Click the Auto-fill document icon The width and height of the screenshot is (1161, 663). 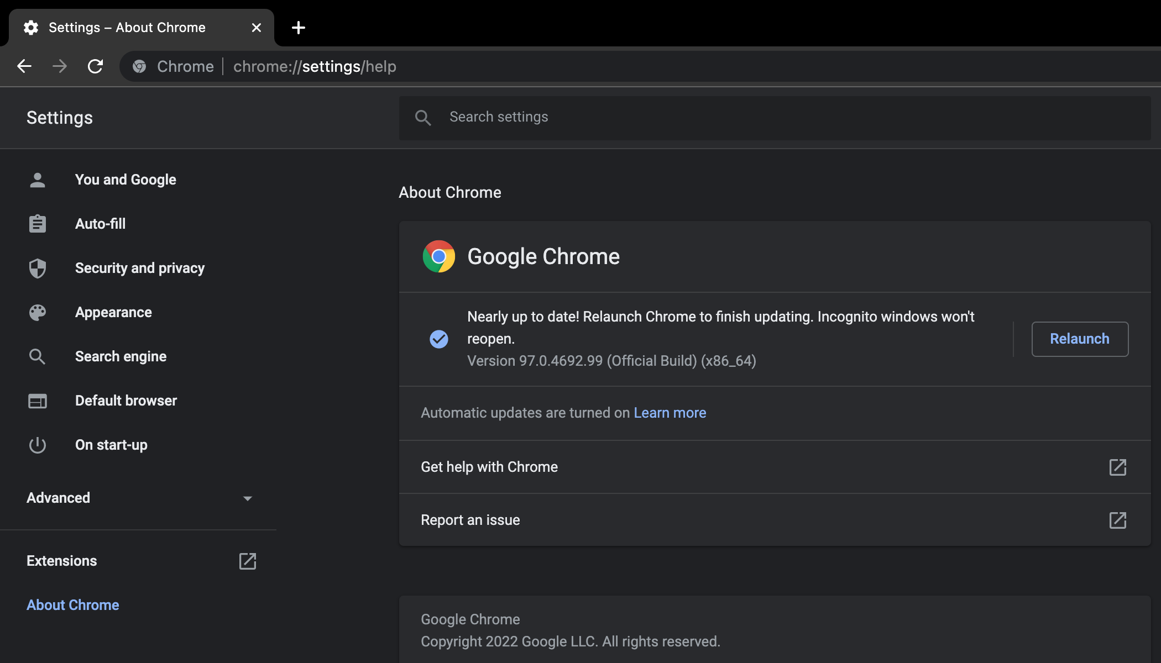(x=36, y=223)
